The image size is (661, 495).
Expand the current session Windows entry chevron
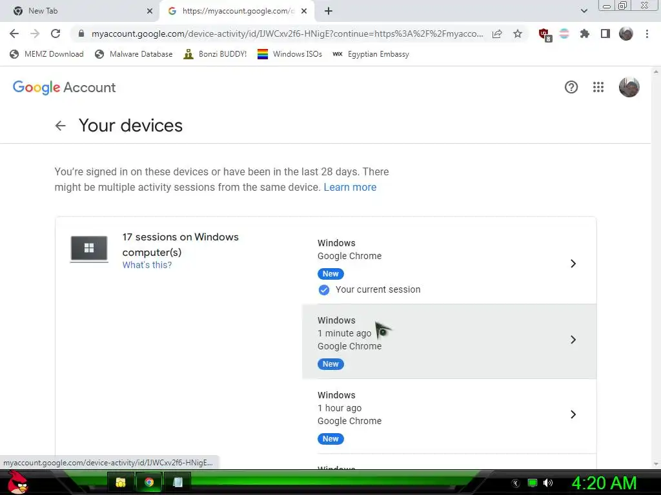[573, 264]
